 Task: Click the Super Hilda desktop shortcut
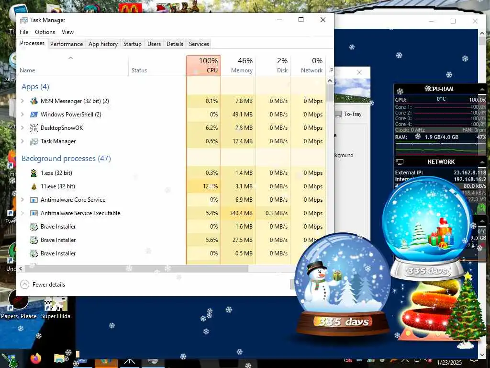pyautogui.click(x=56, y=308)
